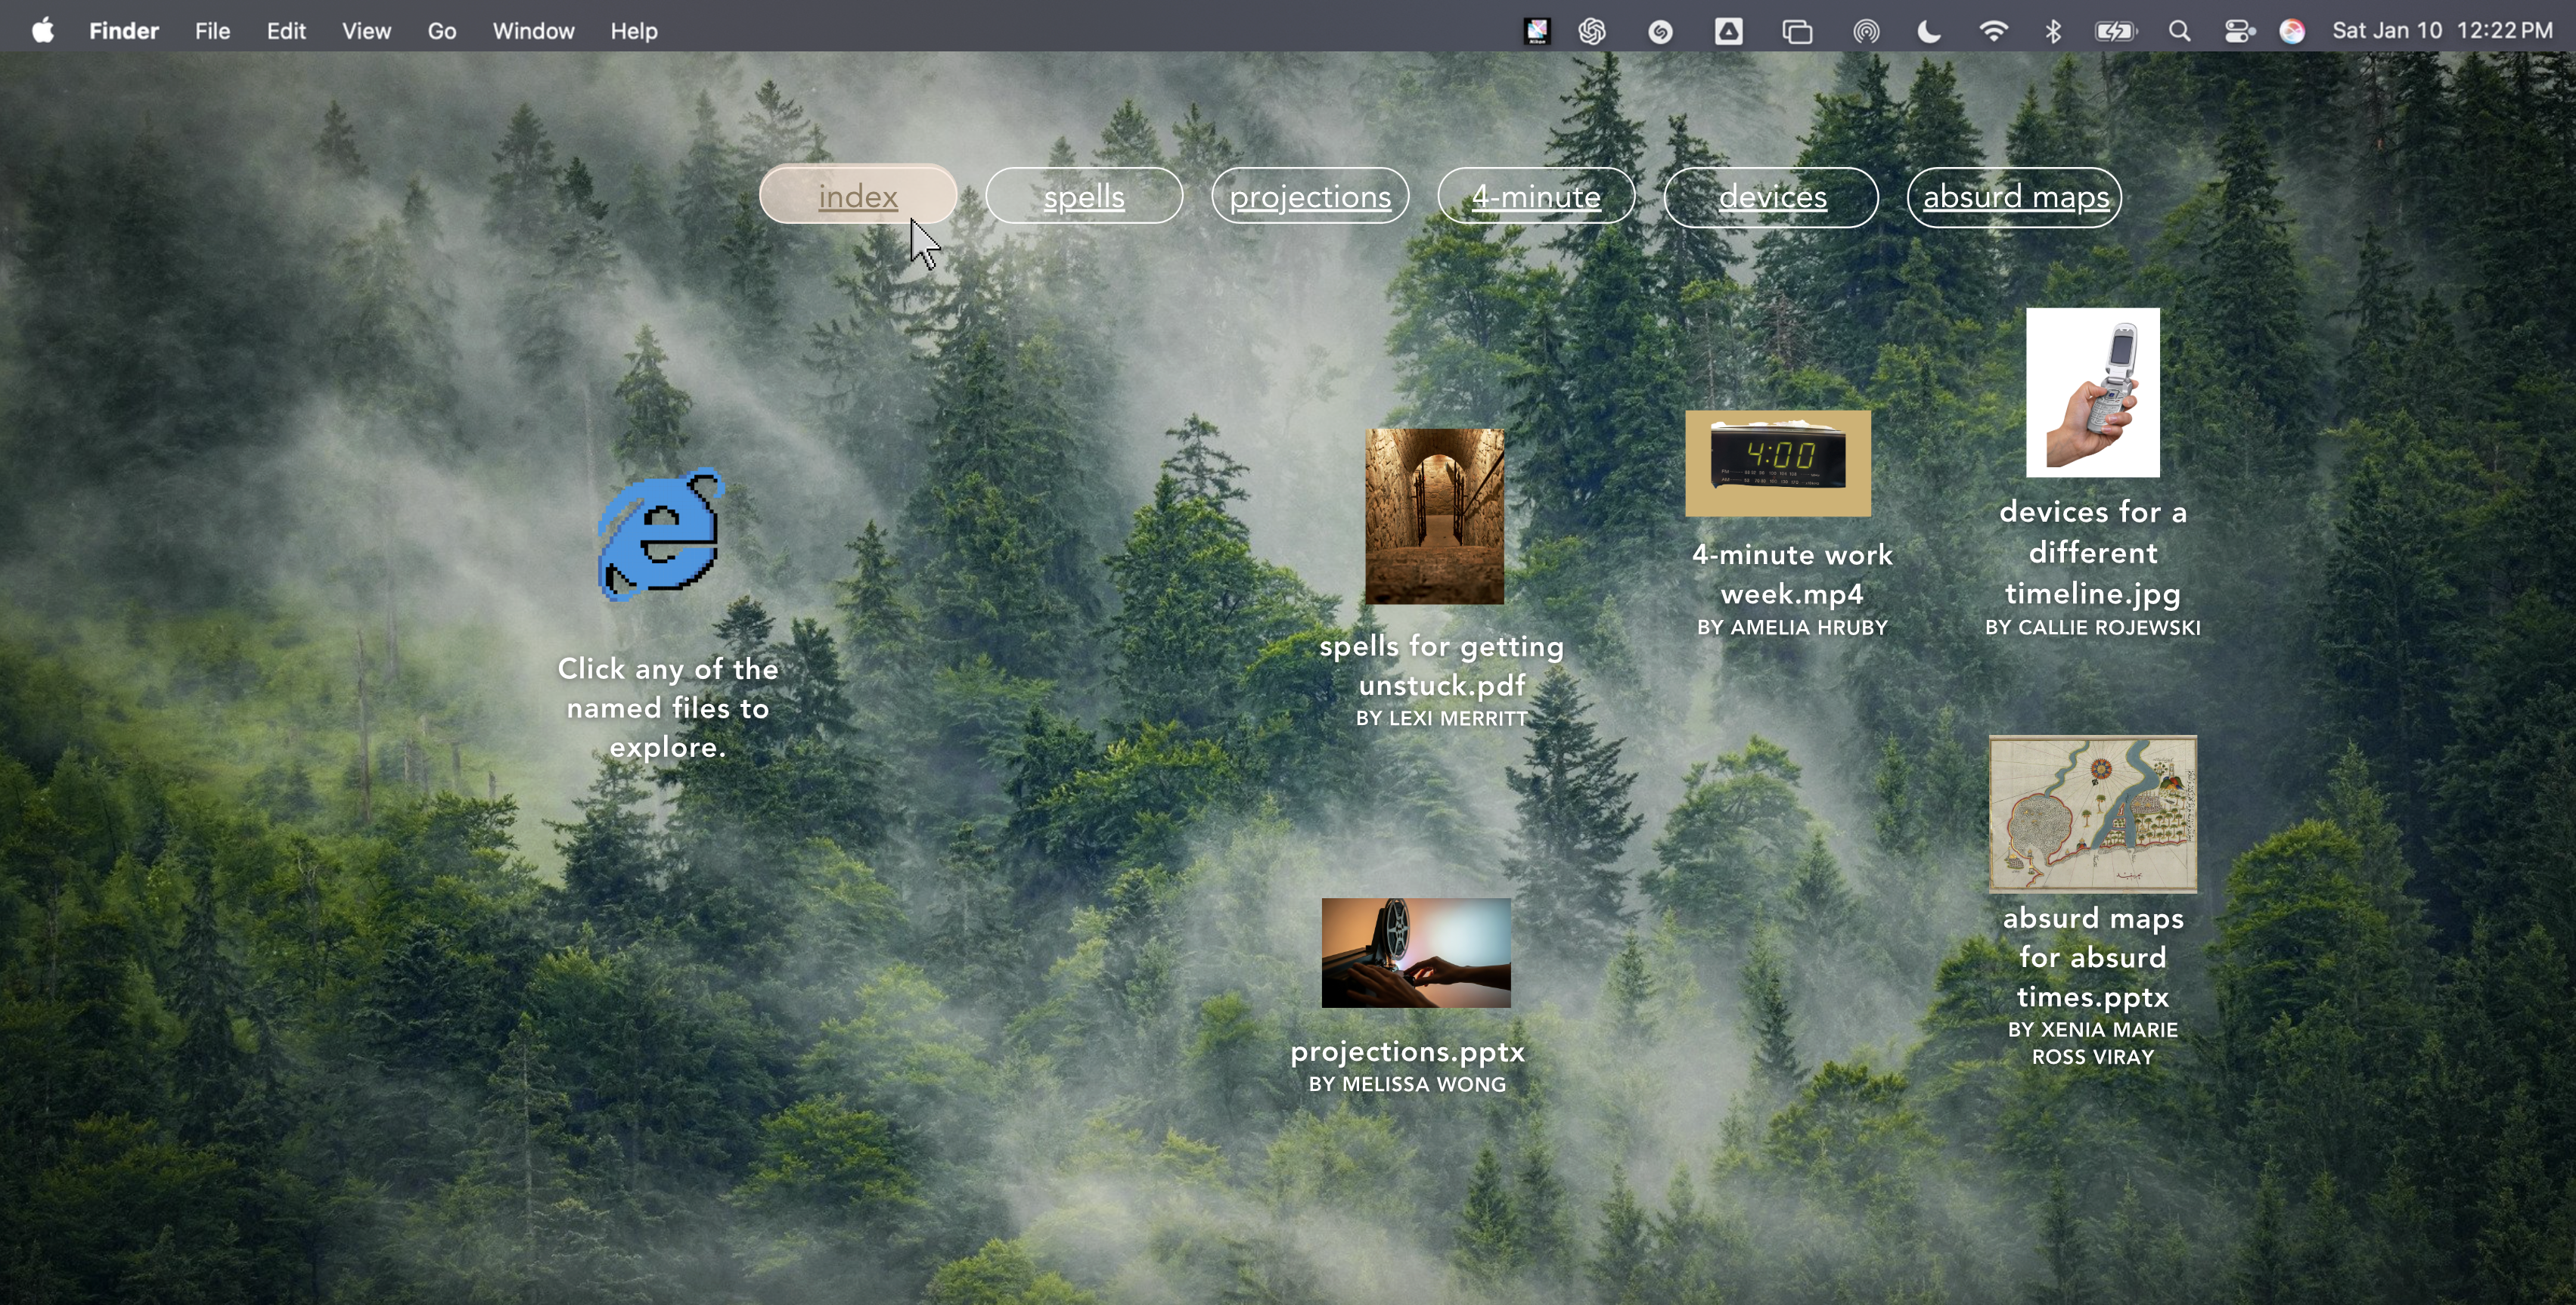Click the projections.pptx film projector thumbnail
This screenshot has width=2576, height=1305.
coord(1415,952)
